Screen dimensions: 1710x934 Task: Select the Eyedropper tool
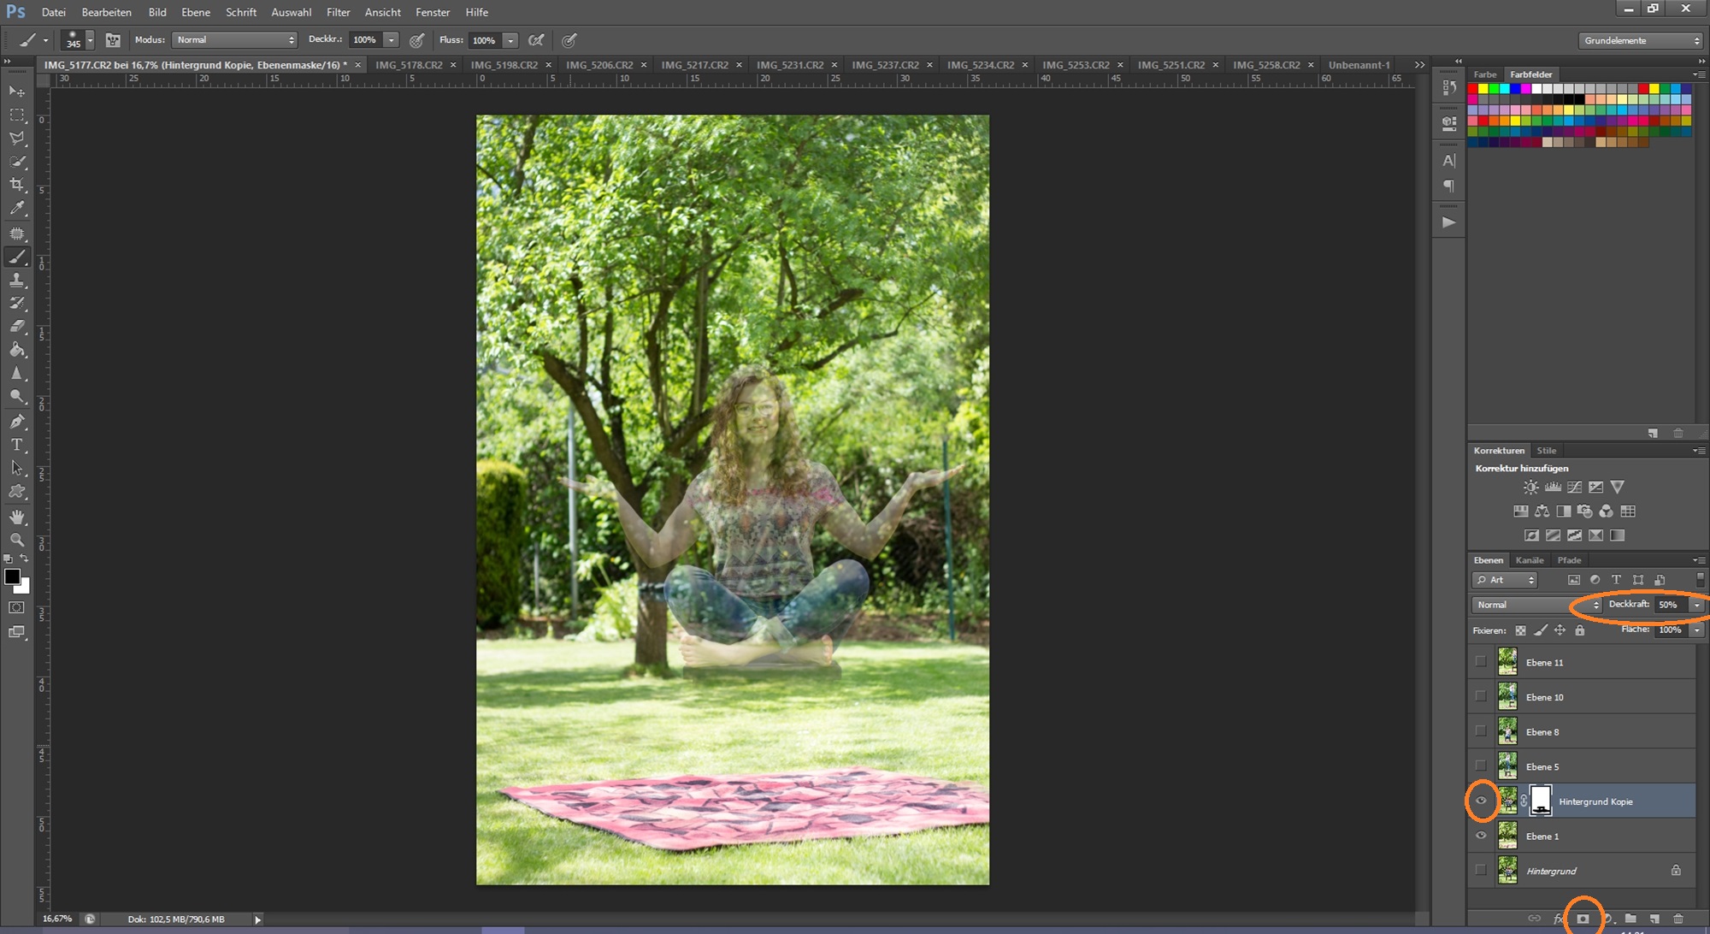tap(17, 208)
